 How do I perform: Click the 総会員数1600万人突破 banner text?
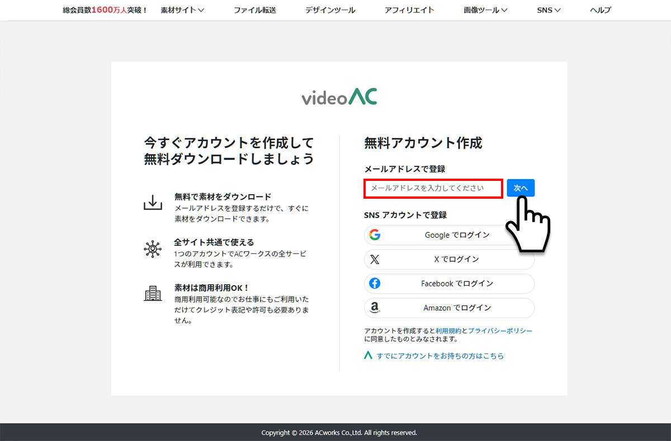coord(105,10)
